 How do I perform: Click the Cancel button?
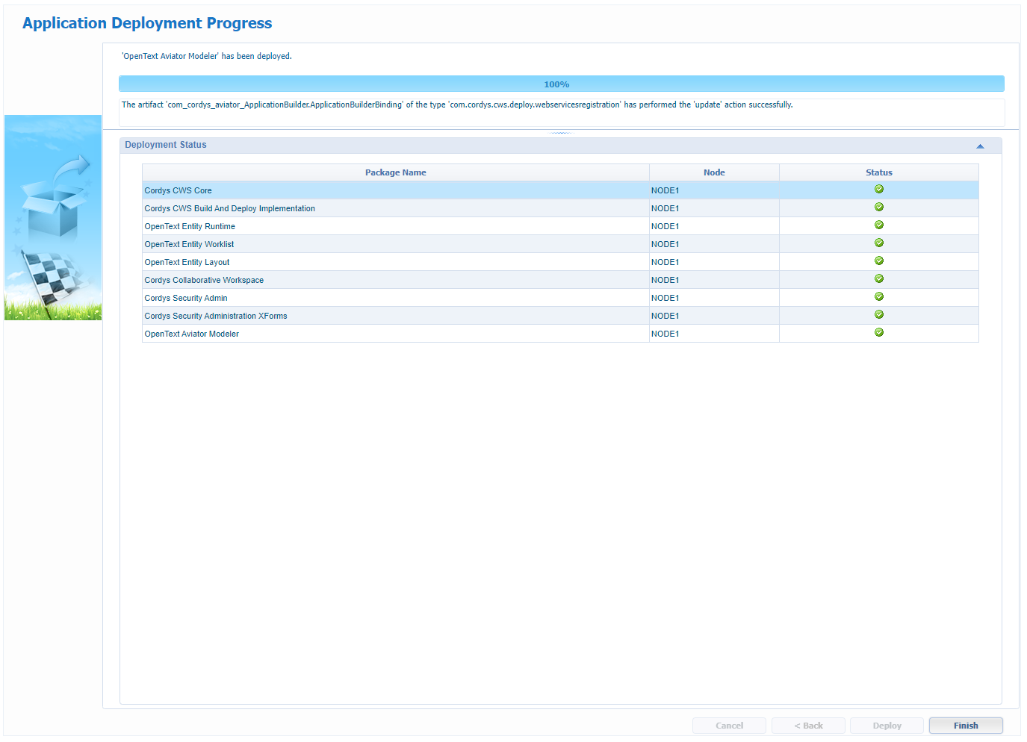coord(729,726)
